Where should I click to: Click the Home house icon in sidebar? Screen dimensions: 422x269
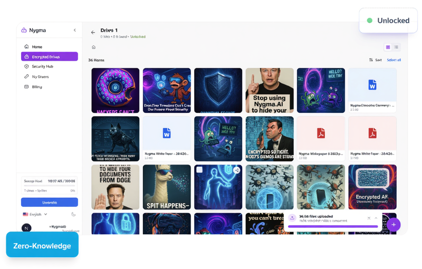(x=26, y=46)
